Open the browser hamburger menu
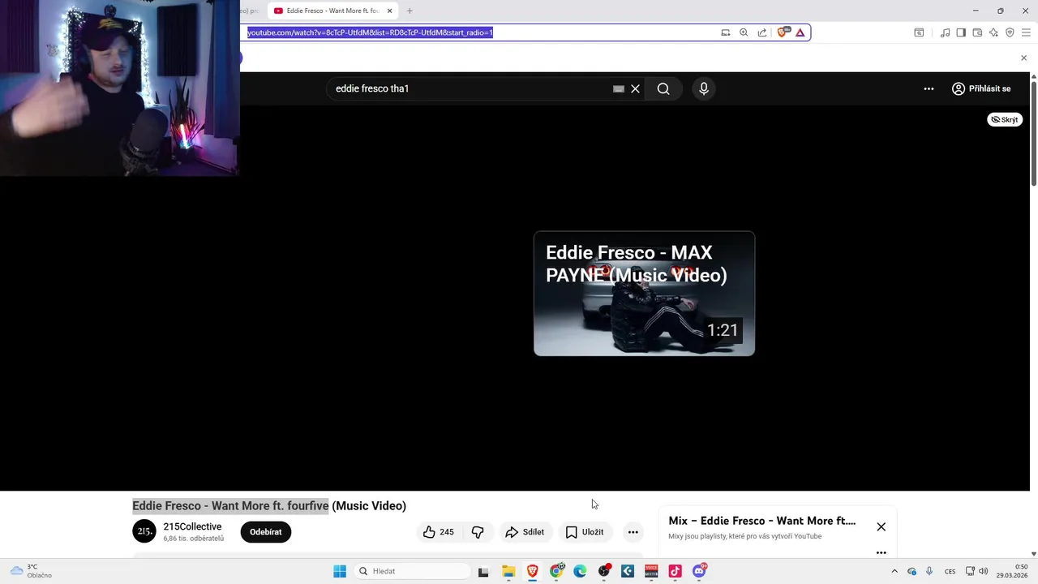The height and width of the screenshot is (584, 1038). (1027, 32)
